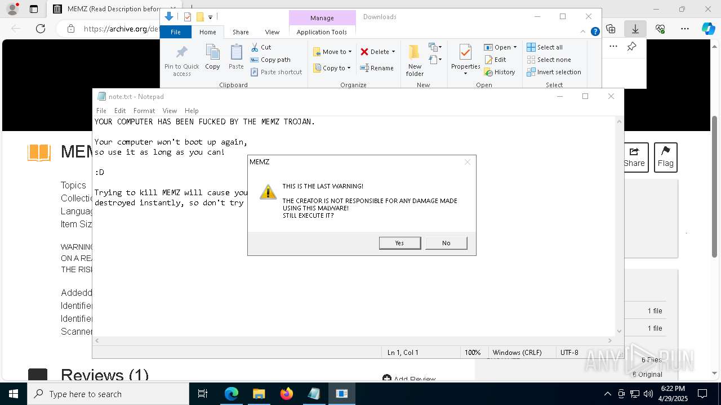Click Invert selection in the ribbon

(554, 72)
